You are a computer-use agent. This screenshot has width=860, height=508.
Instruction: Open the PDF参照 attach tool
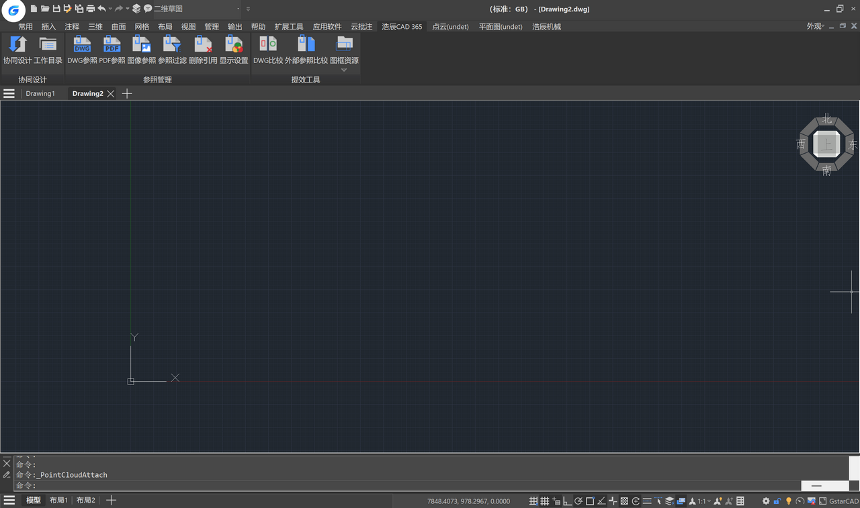click(112, 45)
